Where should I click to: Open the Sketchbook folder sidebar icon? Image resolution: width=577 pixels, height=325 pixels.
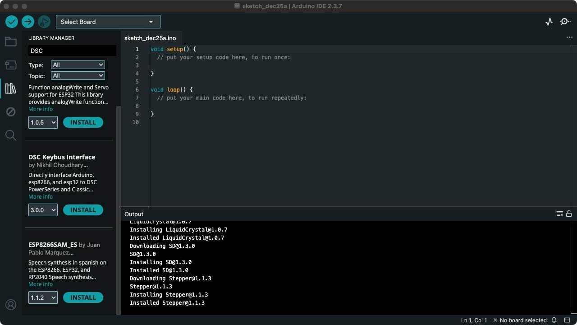click(11, 42)
